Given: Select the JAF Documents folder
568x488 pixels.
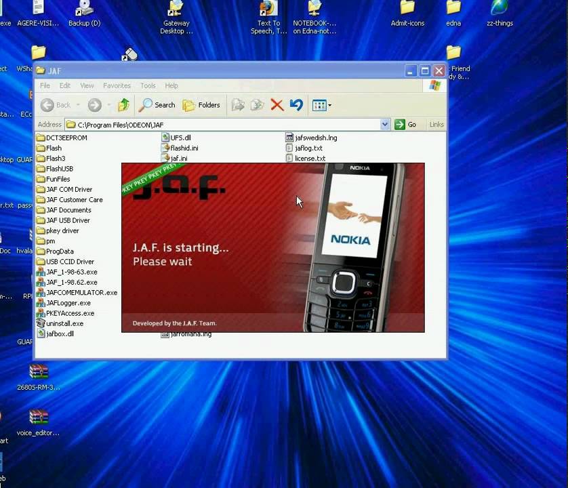Looking at the screenshot, I should [x=64, y=209].
